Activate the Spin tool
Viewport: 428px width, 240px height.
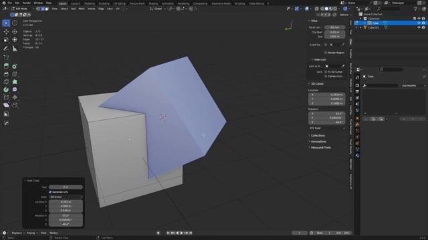6,89
